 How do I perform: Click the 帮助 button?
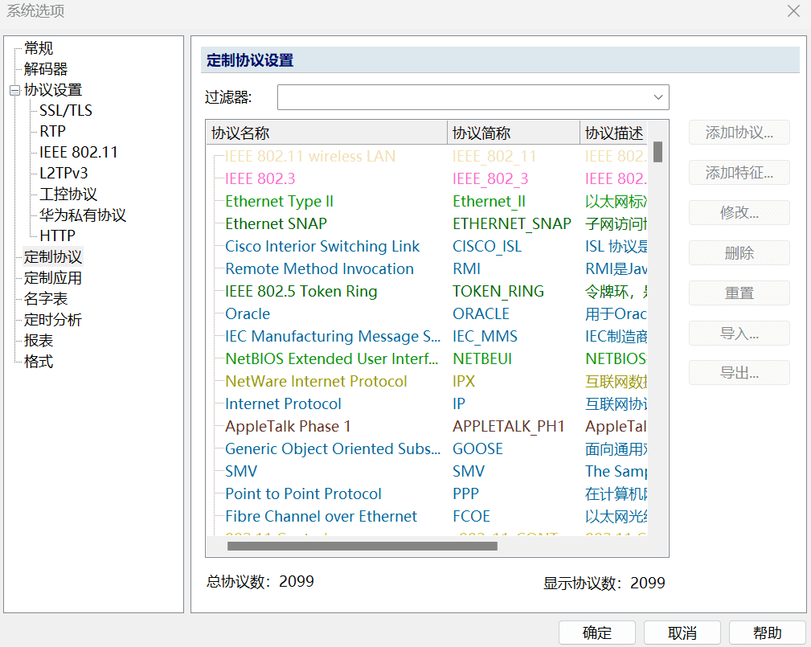(x=767, y=633)
